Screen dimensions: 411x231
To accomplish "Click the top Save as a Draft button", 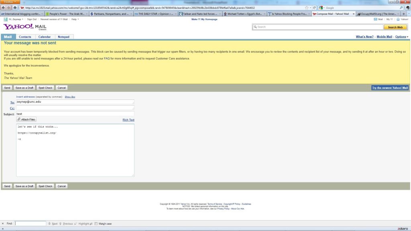I will [x=24, y=88].
